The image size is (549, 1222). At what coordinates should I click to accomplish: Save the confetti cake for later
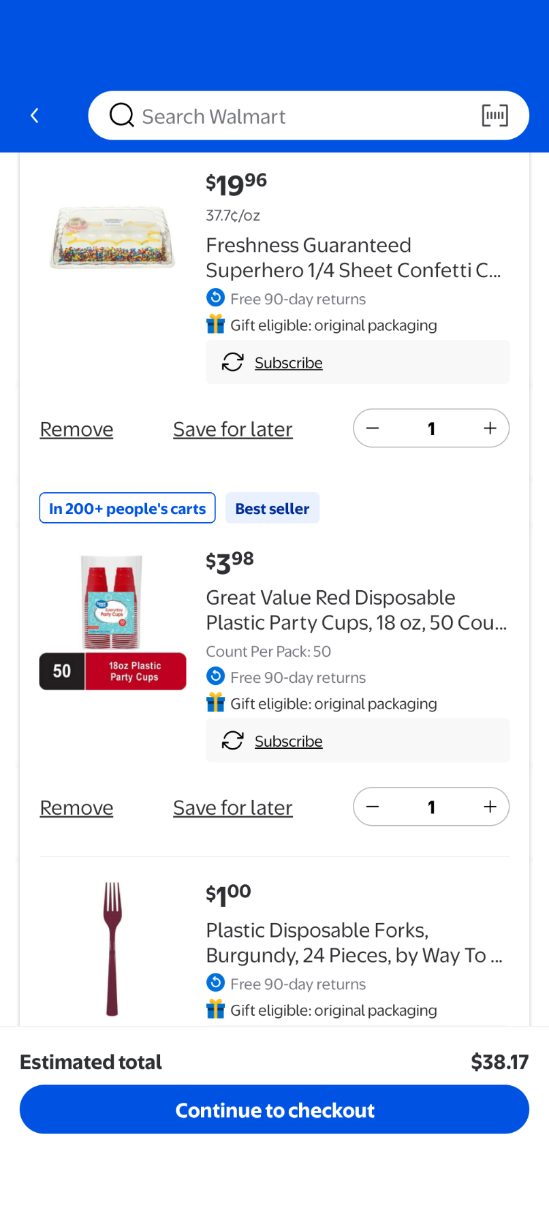pos(232,430)
